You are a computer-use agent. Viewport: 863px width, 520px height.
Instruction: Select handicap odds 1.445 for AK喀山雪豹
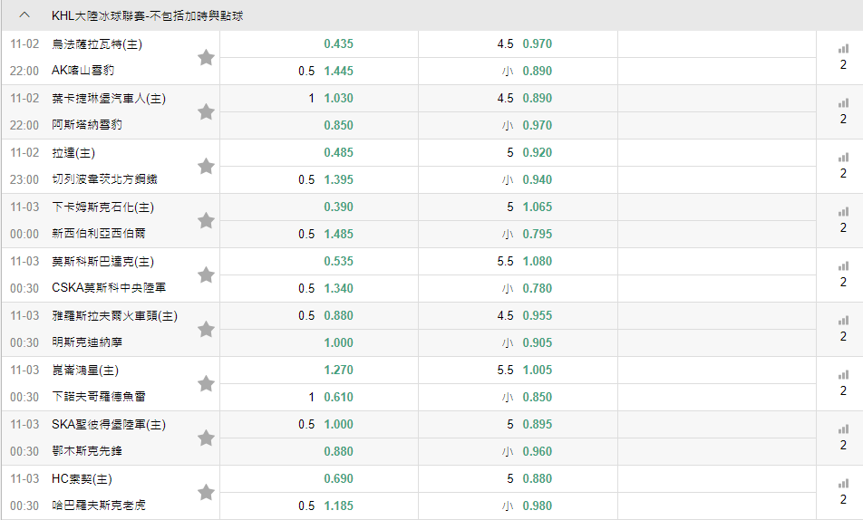point(338,71)
